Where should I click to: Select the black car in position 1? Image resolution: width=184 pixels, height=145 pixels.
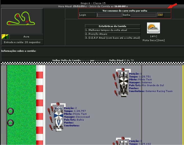click(123, 83)
